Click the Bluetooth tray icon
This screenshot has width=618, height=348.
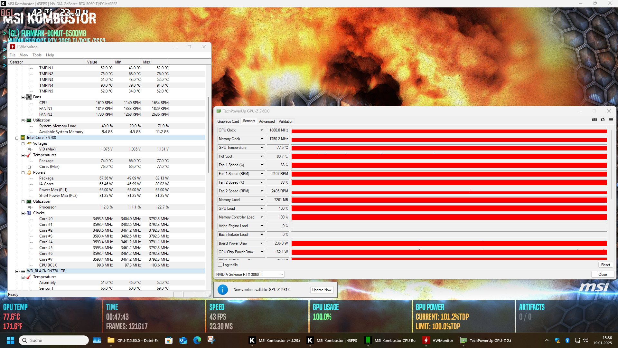pyautogui.click(x=567, y=340)
